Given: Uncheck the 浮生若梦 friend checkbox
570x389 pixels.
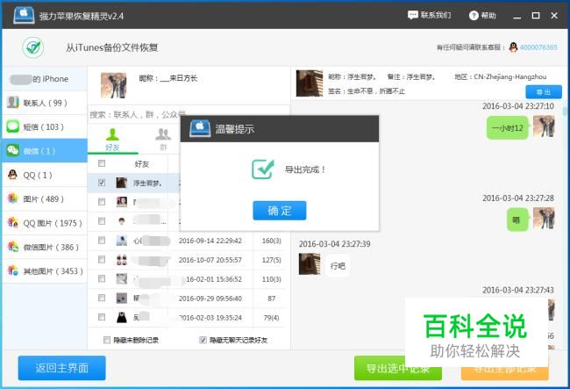Looking at the screenshot, I should click(x=102, y=183).
